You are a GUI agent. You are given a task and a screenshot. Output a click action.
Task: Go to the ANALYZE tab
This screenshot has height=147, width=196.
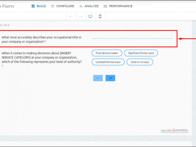coord(89,6)
